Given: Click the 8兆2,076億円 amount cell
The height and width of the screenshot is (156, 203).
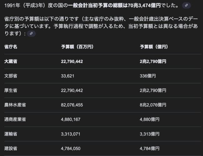Looking at the screenshot, I should 153,105.
